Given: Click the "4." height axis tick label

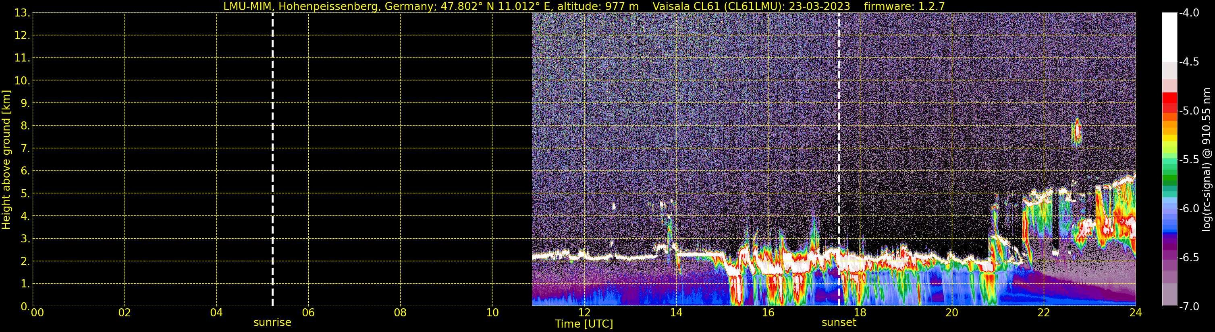Looking at the screenshot, I should 25,216.
